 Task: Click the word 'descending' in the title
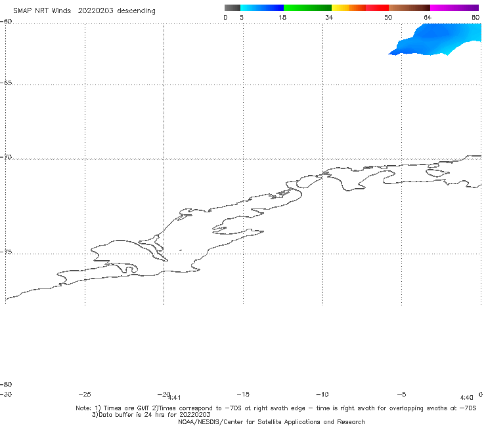[x=136, y=11]
